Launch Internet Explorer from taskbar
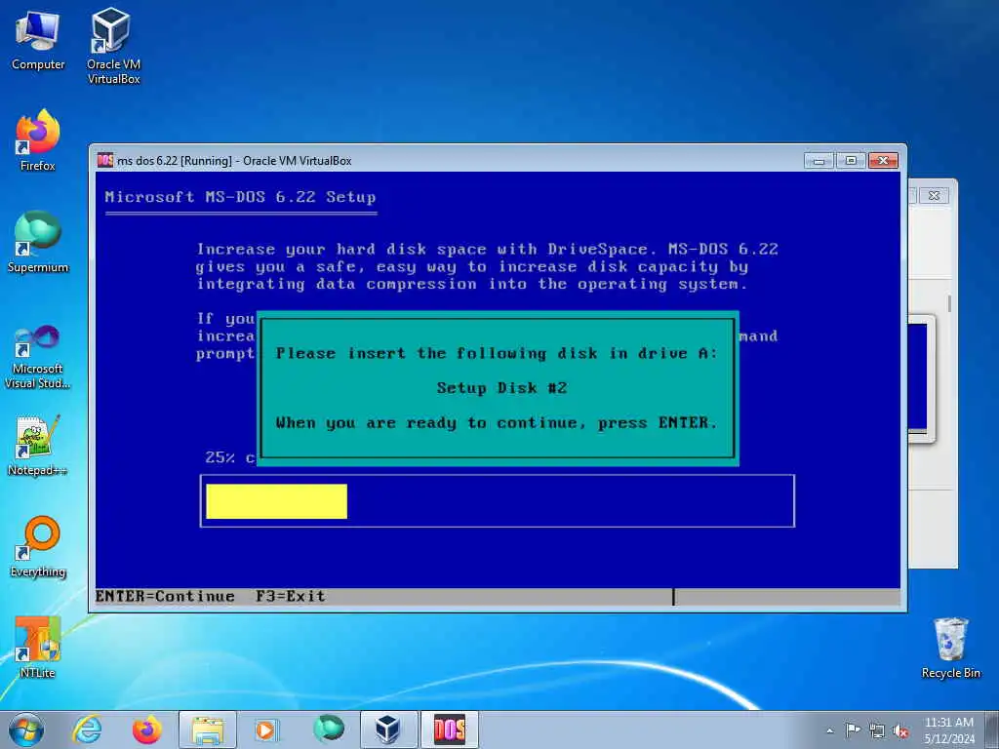The height and width of the screenshot is (749, 999). [x=87, y=729]
